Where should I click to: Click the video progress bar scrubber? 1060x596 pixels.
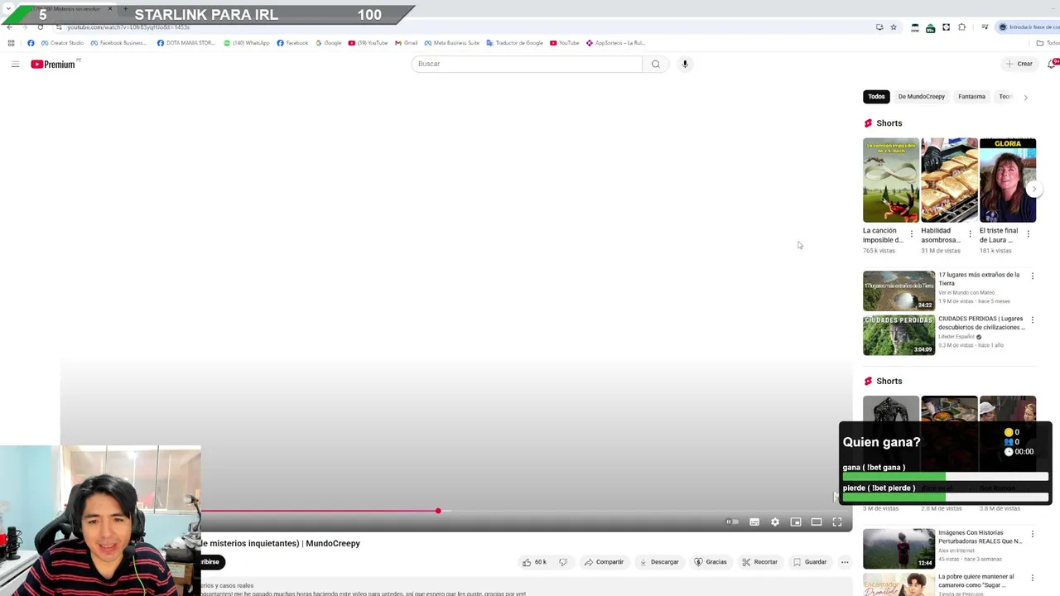(438, 511)
